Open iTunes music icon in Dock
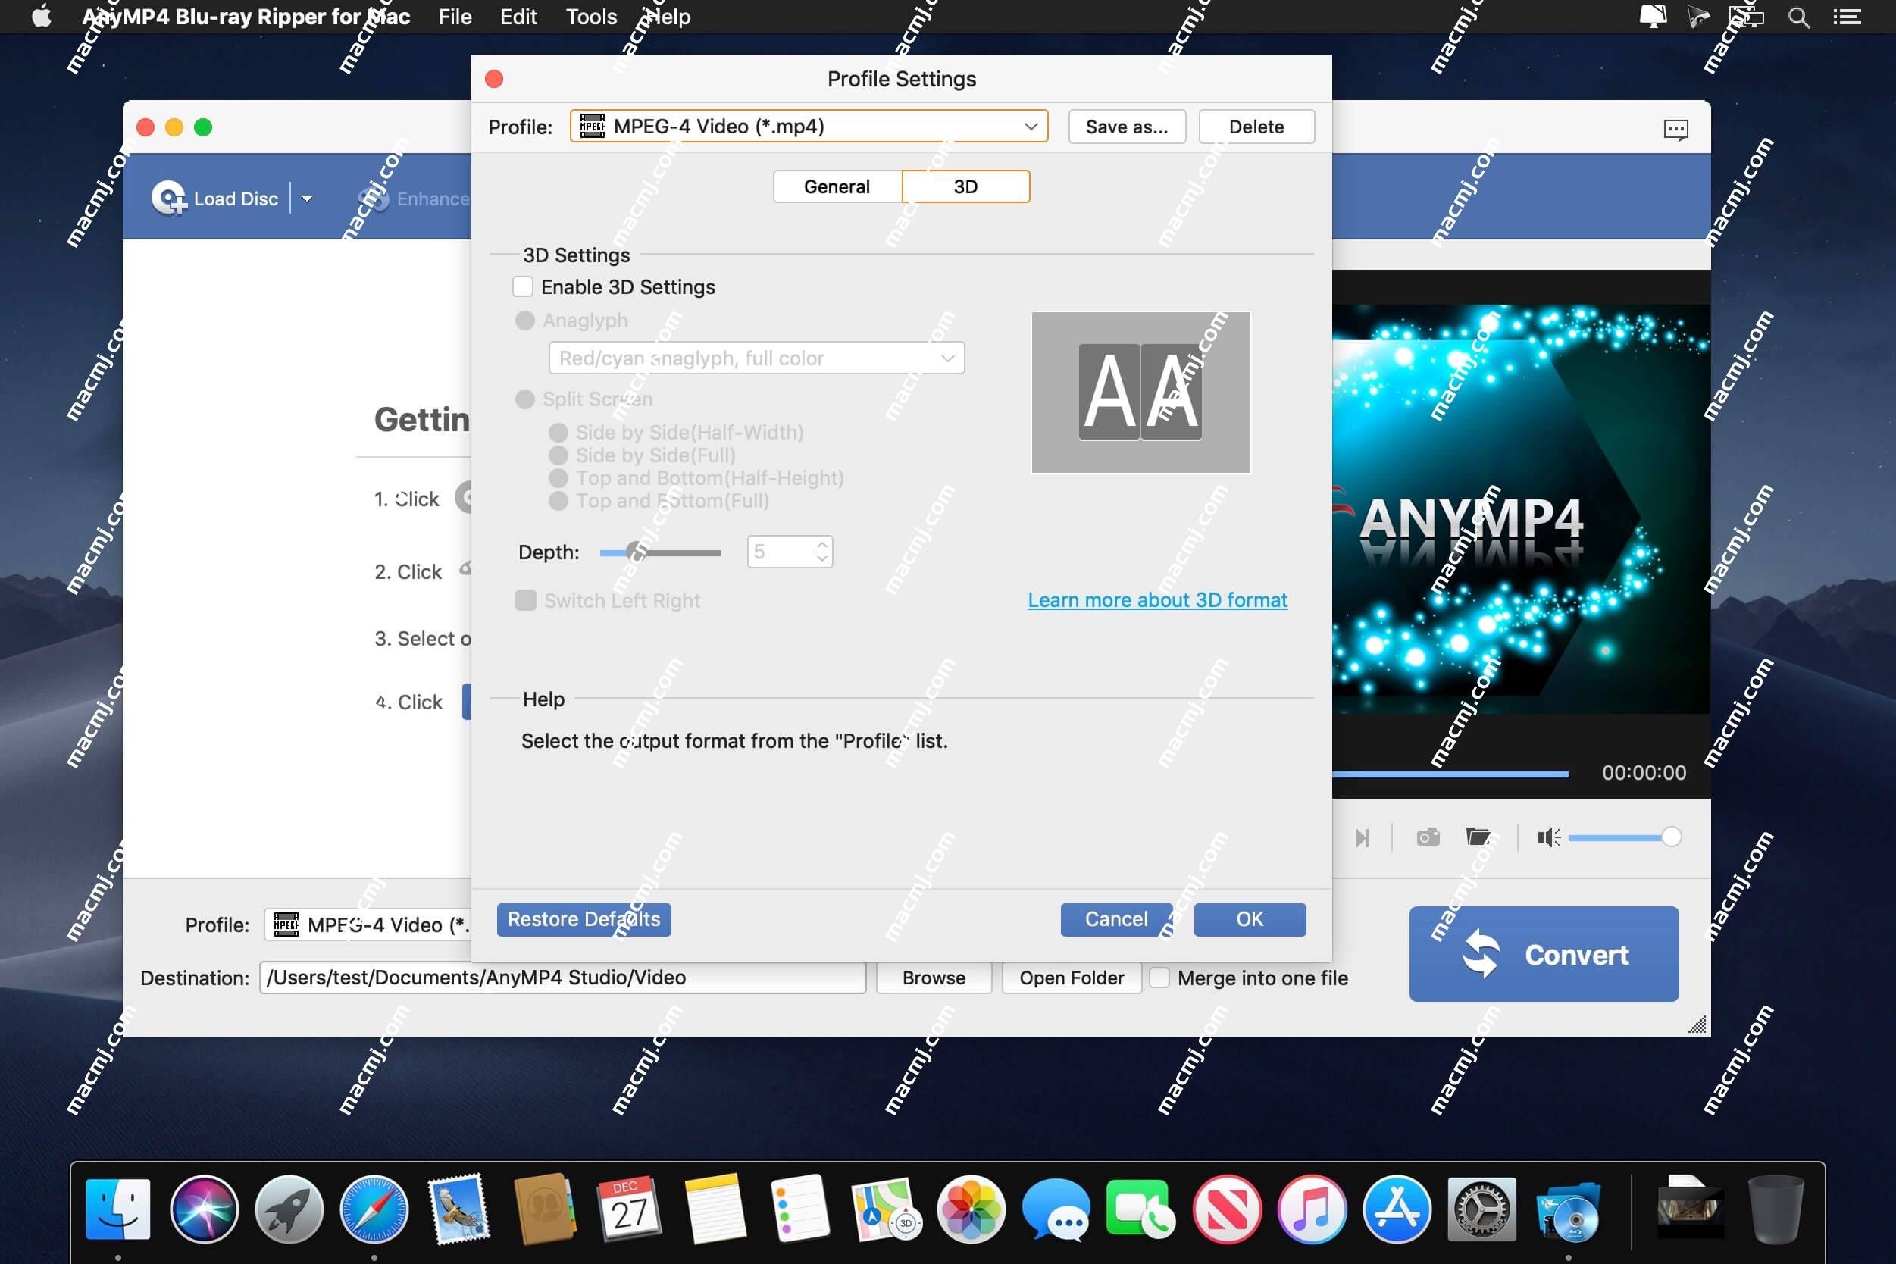The image size is (1896, 1264). pos(1312,1210)
